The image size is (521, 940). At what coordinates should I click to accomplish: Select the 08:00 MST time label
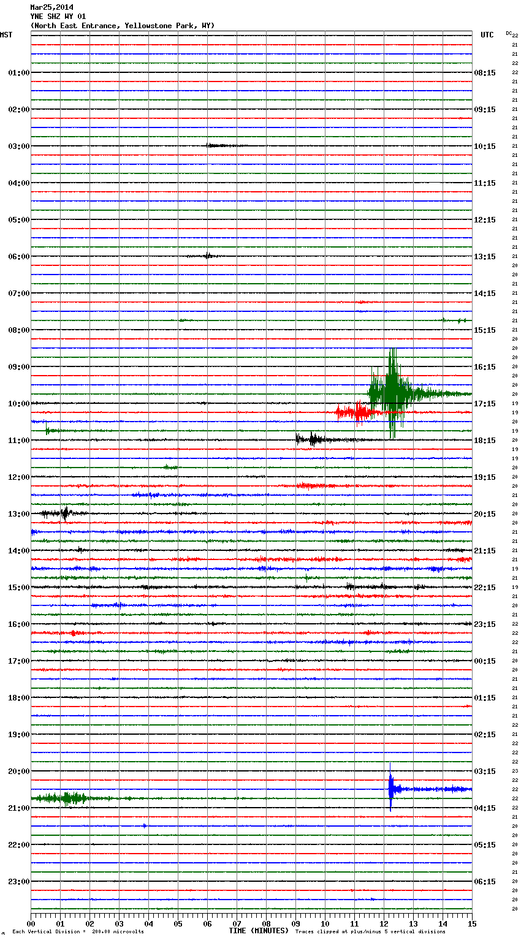[x=19, y=330]
